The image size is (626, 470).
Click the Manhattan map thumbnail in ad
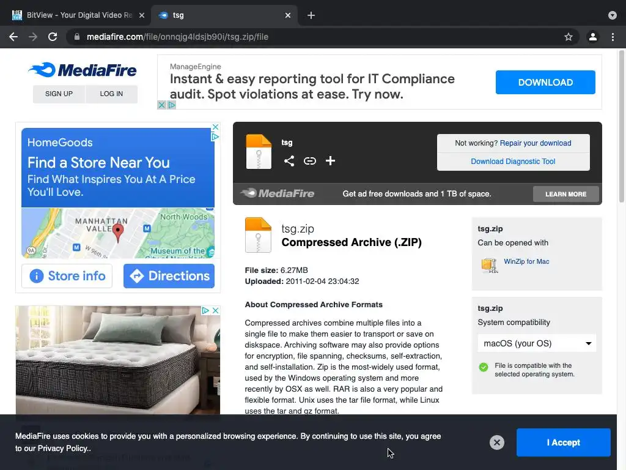[118, 233]
